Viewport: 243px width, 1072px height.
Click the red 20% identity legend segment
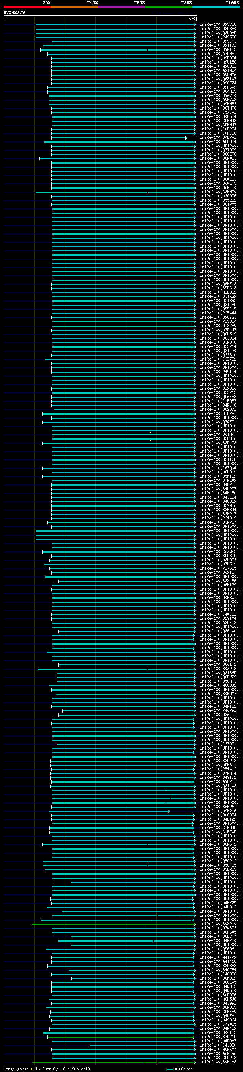[x=27, y=7]
